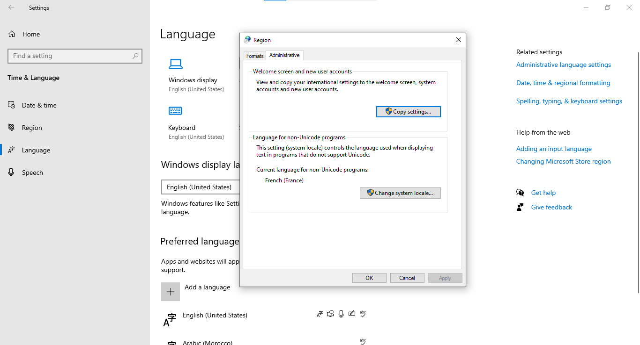Click French (France) locale text
Viewport: 640px width, 345px height.
(x=284, y=180)
